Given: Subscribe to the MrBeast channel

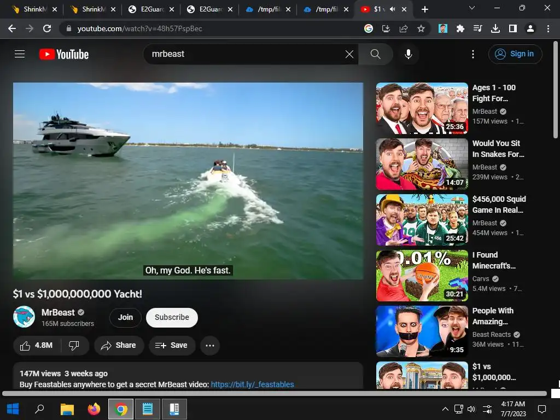Looking at the screenshot, I should click(x=172, y=317).
